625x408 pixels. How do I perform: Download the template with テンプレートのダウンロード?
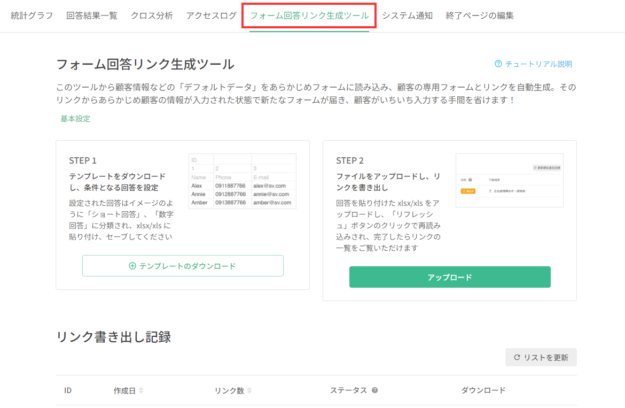[x=183, y=266]
